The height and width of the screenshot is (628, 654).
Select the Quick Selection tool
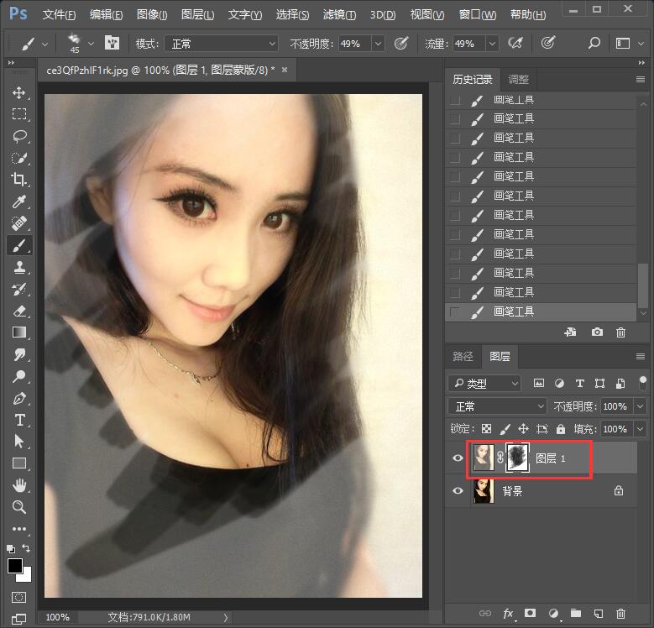pos(18,158)
